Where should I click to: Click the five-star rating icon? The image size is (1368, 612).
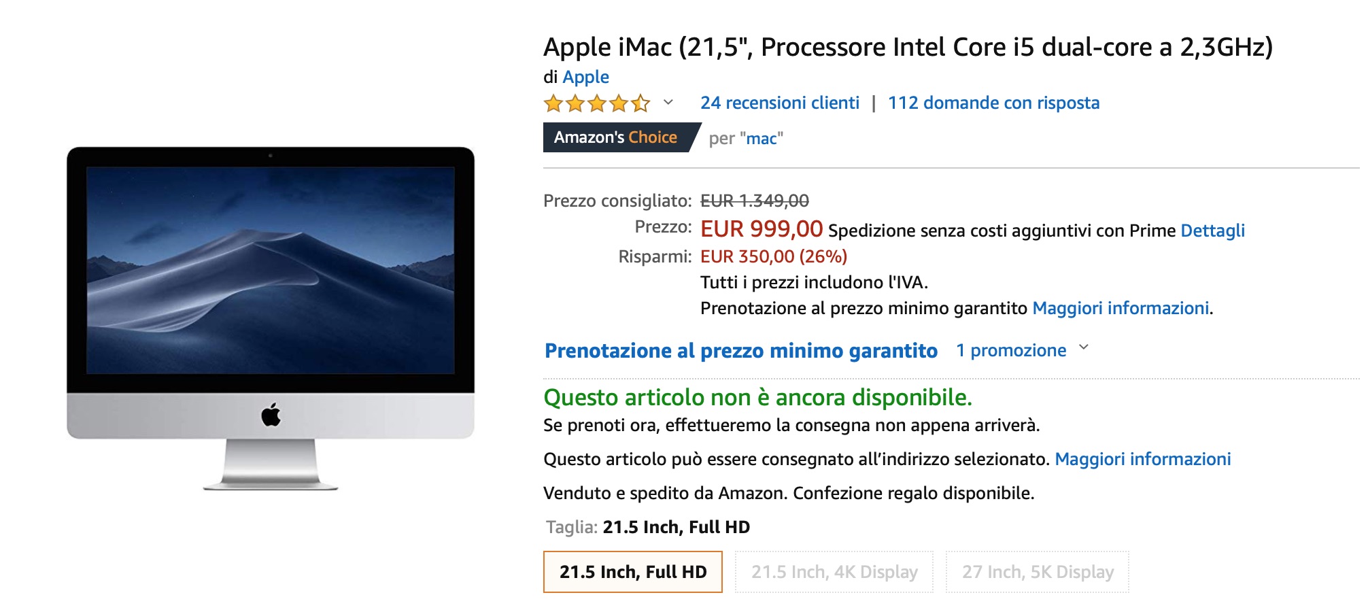point(596,103)
